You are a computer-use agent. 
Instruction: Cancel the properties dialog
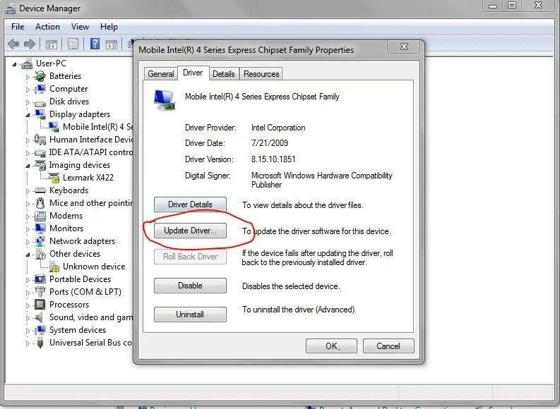(x=388, y=346)
